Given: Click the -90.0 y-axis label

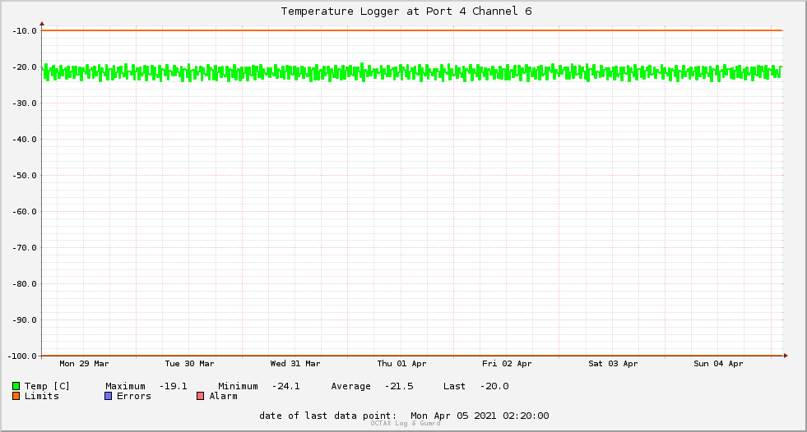Looking at the screenshot, I should (x=24, y=320).
